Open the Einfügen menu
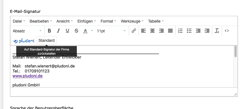The width and height of the screenshot is (244, 109). click(87, 21)
